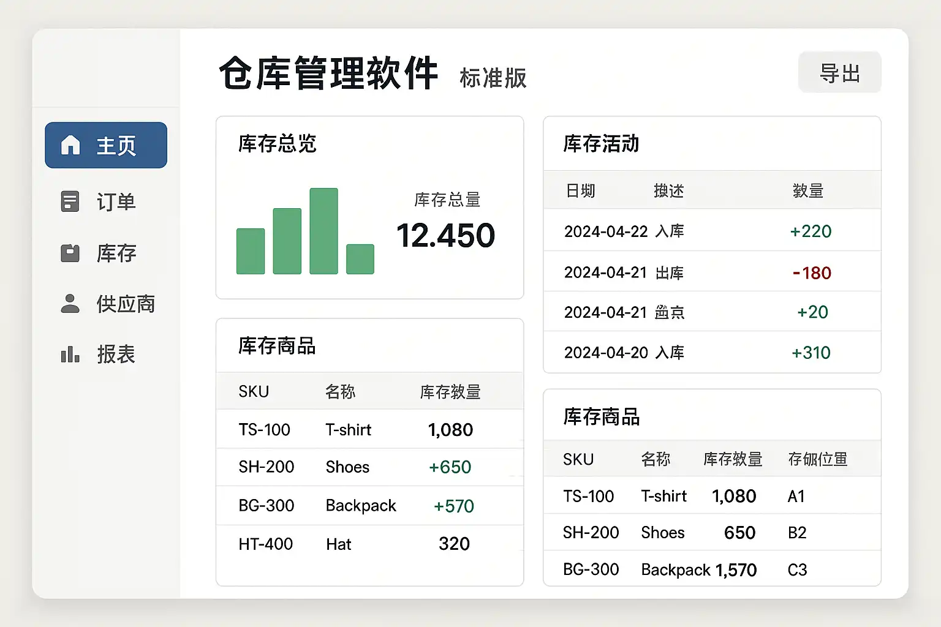Click storage location C3 cell
This screenshot has width=941, height=627.
click(x=797, y=570)
